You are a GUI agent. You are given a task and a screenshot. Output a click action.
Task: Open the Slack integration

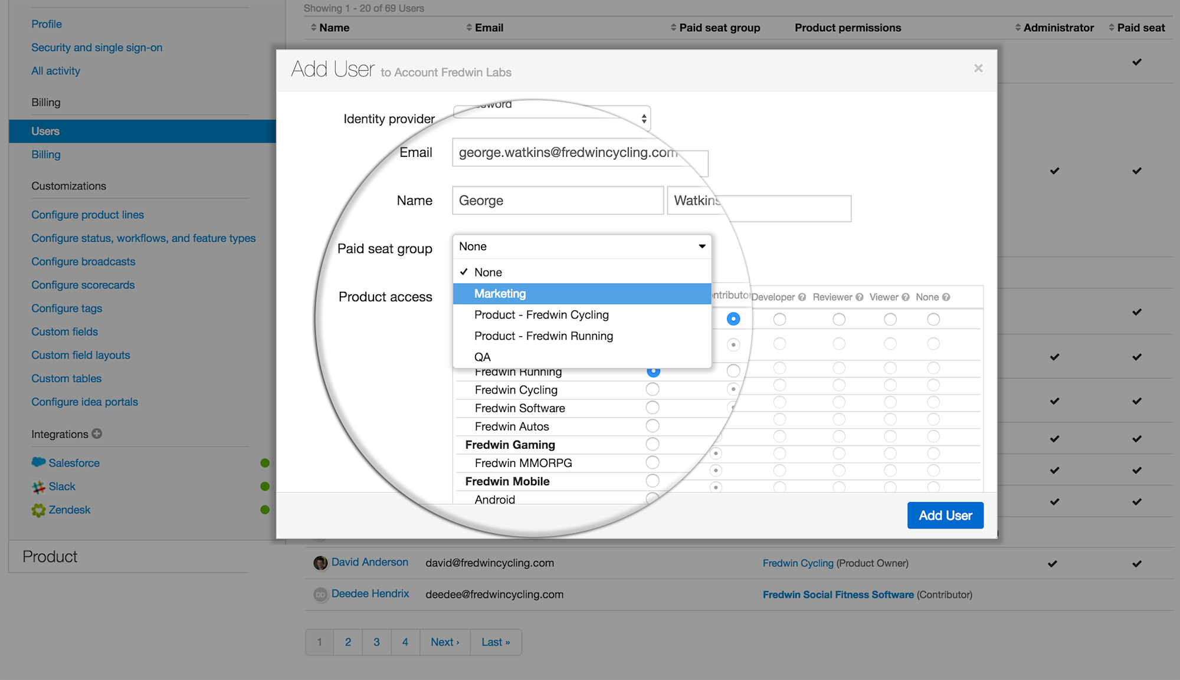click(x=61, y=486)
